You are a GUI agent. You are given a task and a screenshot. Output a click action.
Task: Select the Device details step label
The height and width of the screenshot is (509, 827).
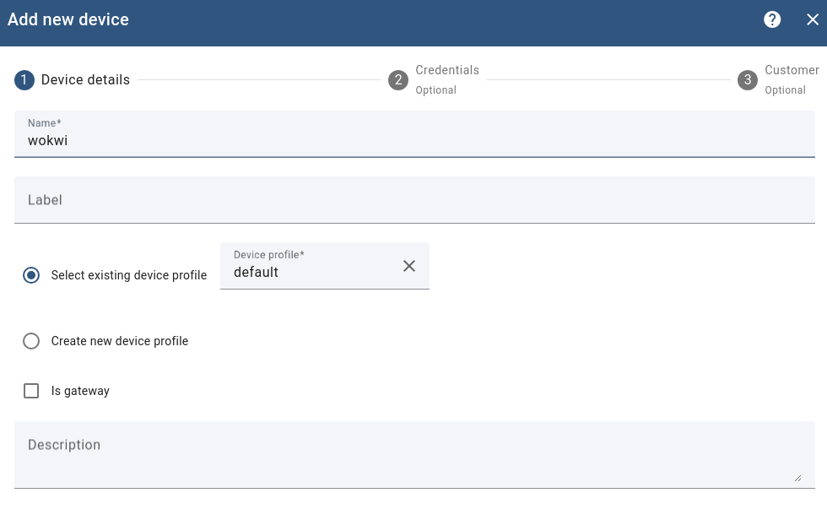tap(85, 80)
